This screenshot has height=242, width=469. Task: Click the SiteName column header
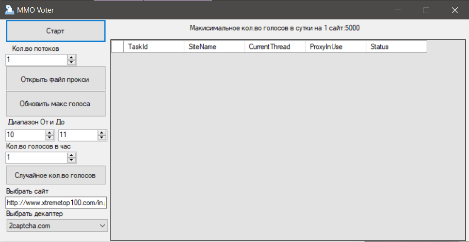(x=214, y=47)
